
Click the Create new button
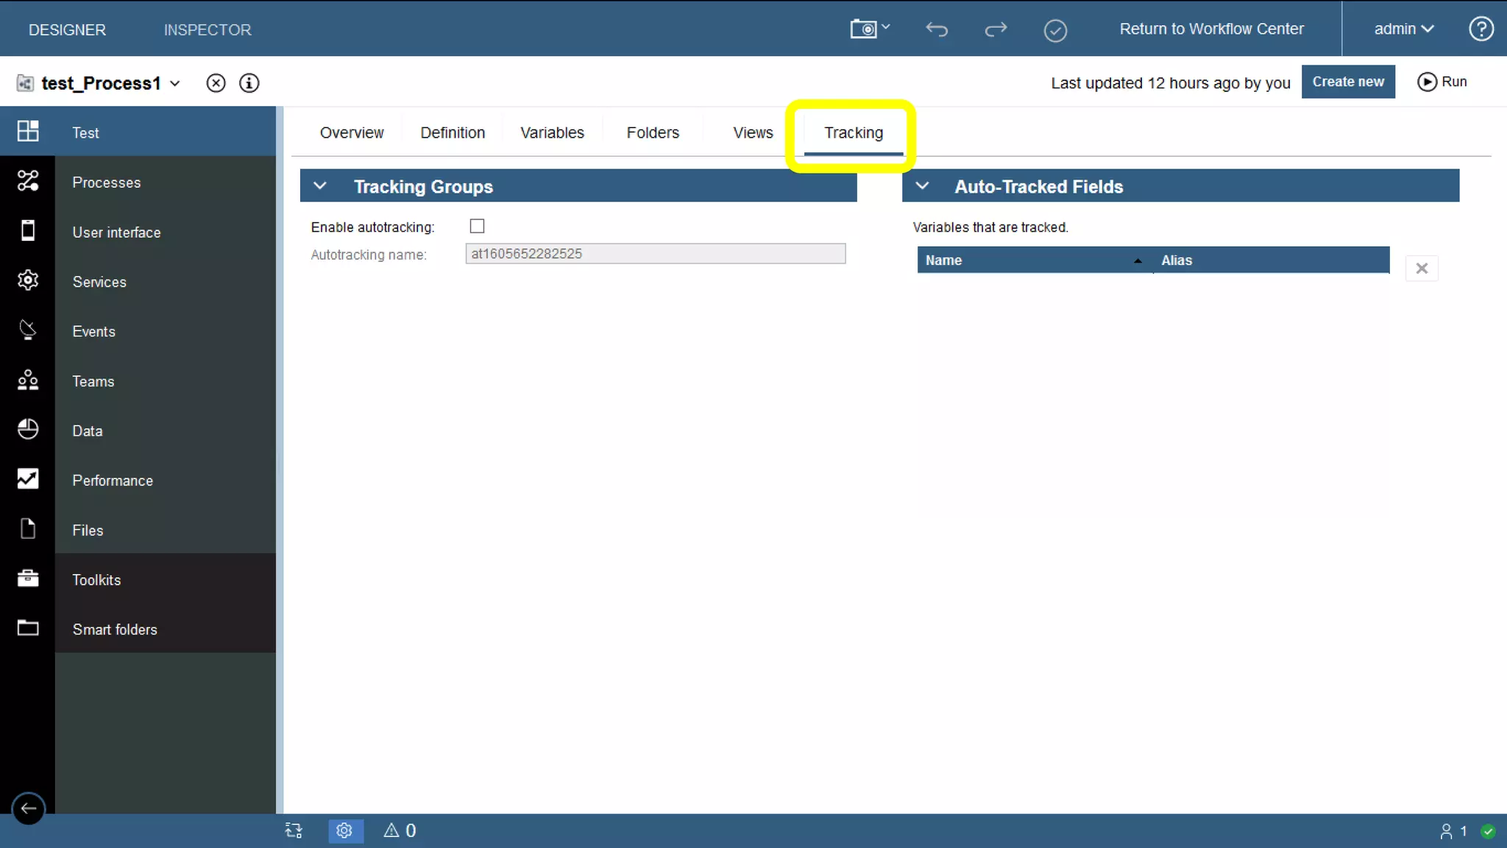click(x=1347, y=82)
